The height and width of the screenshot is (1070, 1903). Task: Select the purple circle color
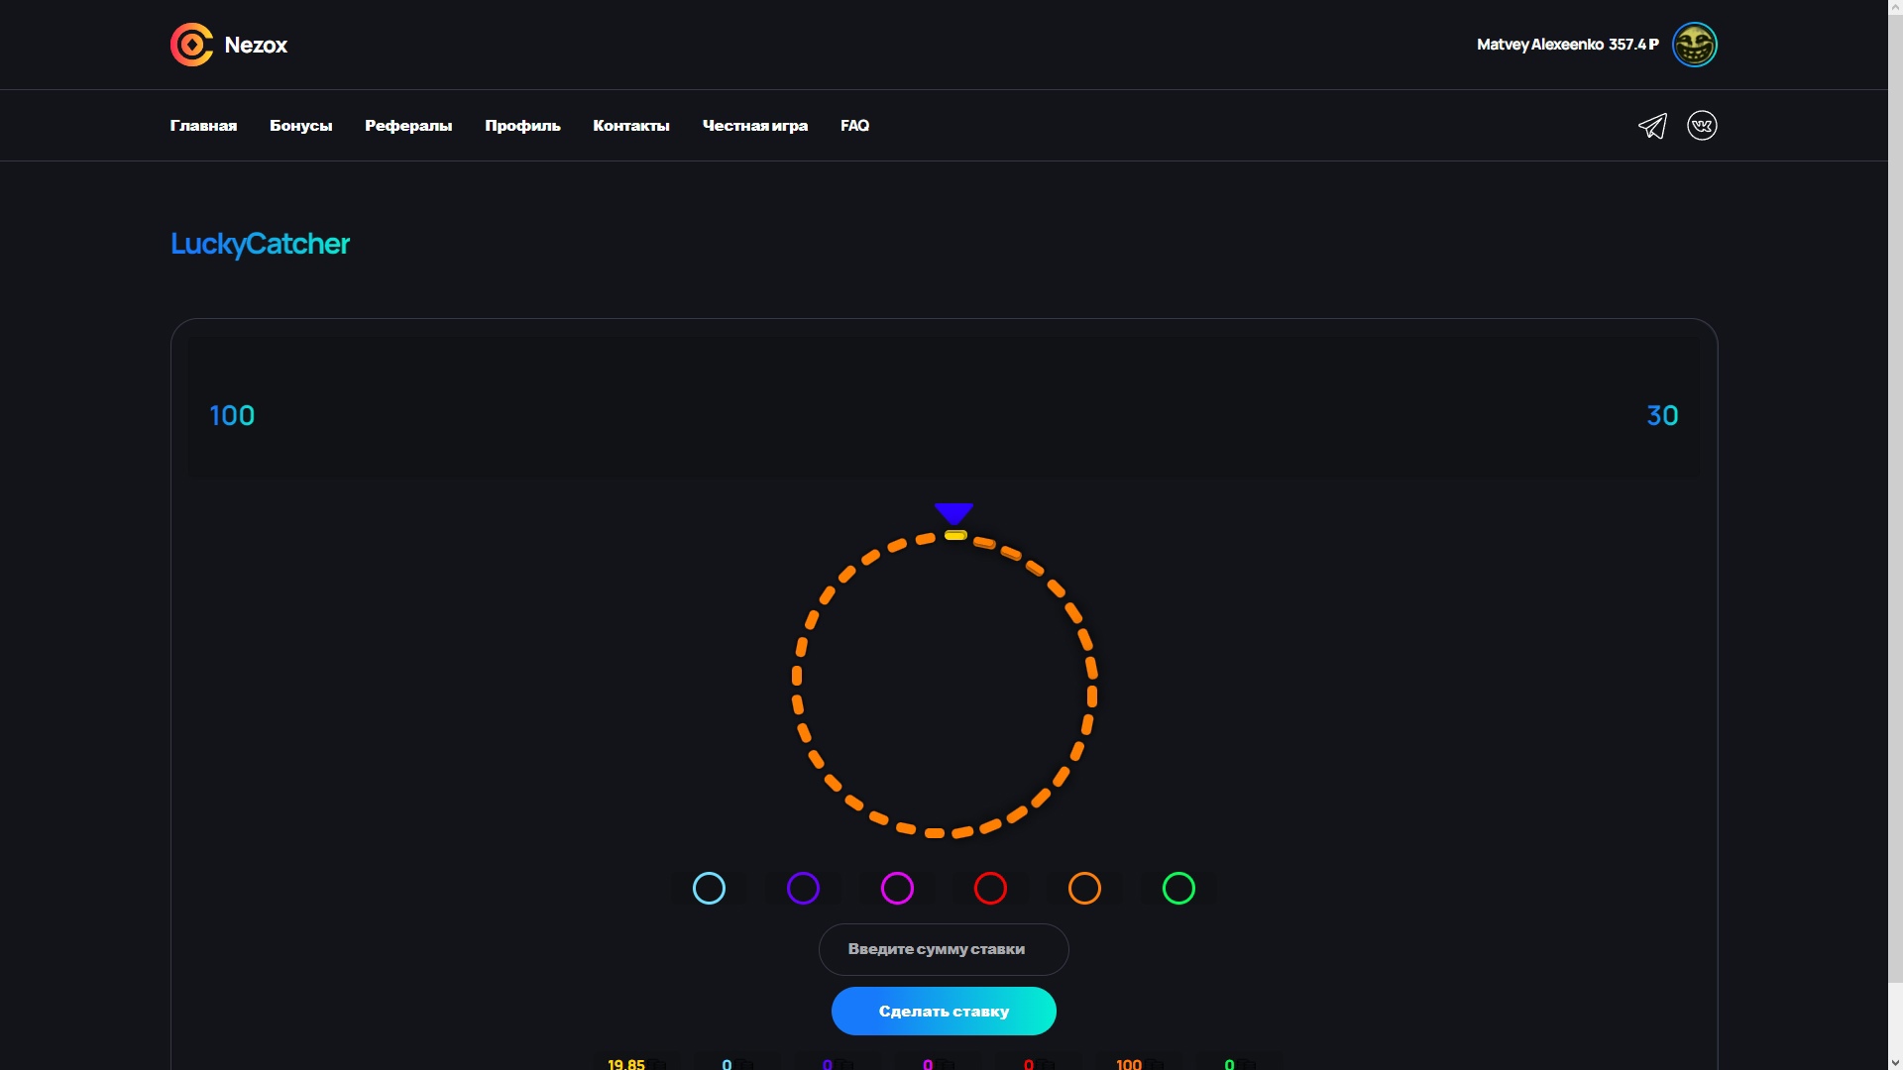(803, 889)
